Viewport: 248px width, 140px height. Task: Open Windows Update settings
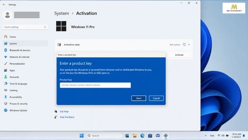coord(25,110)
